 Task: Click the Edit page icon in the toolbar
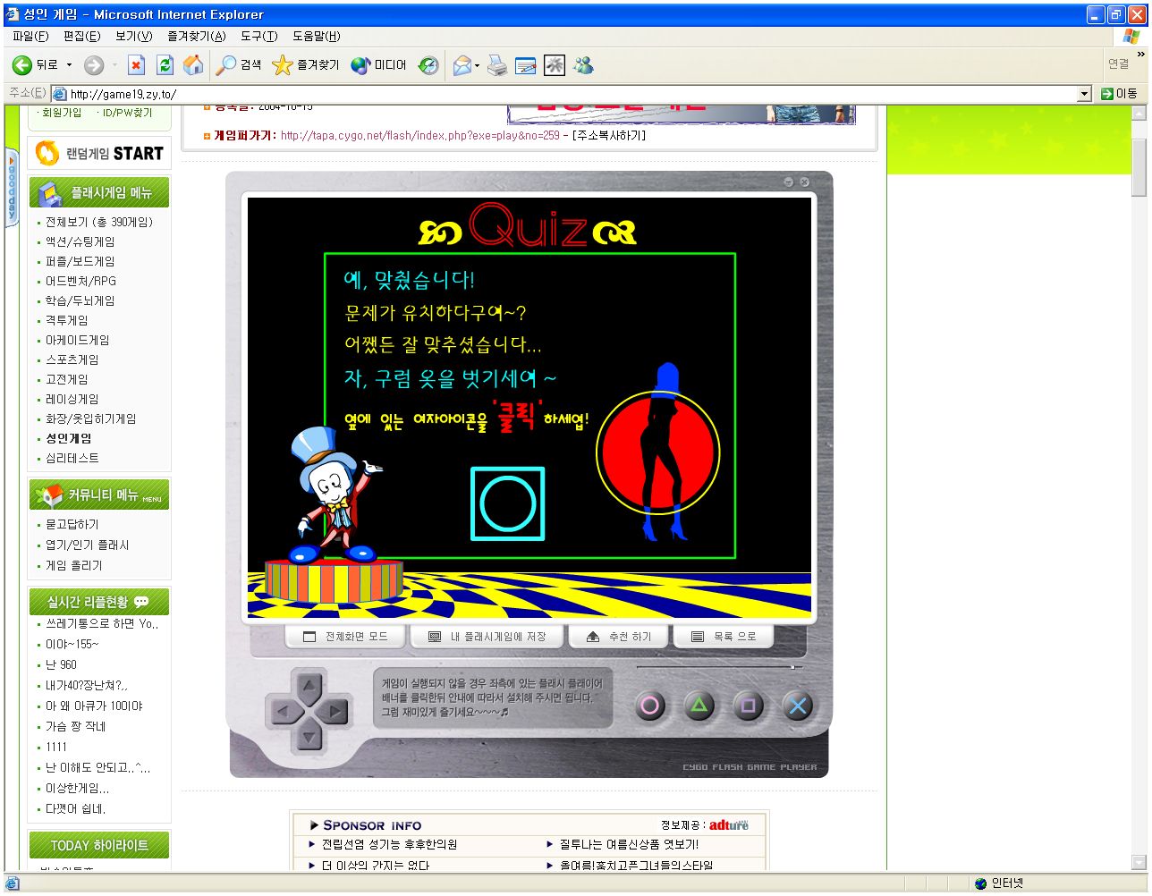[526, 65]
